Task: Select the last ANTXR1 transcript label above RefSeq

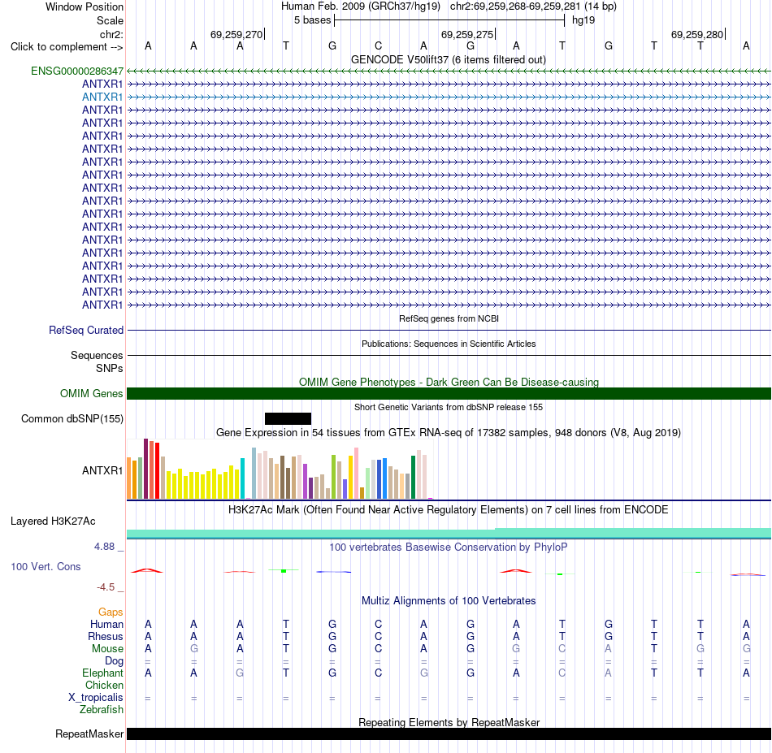Action: [102, 305]
